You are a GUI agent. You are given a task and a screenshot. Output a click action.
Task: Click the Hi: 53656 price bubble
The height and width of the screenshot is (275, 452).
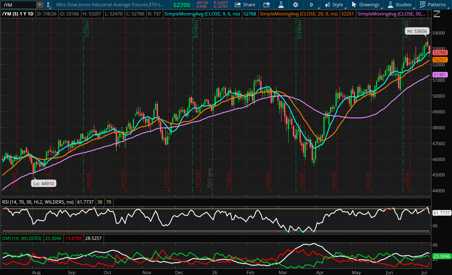[417, 31]
